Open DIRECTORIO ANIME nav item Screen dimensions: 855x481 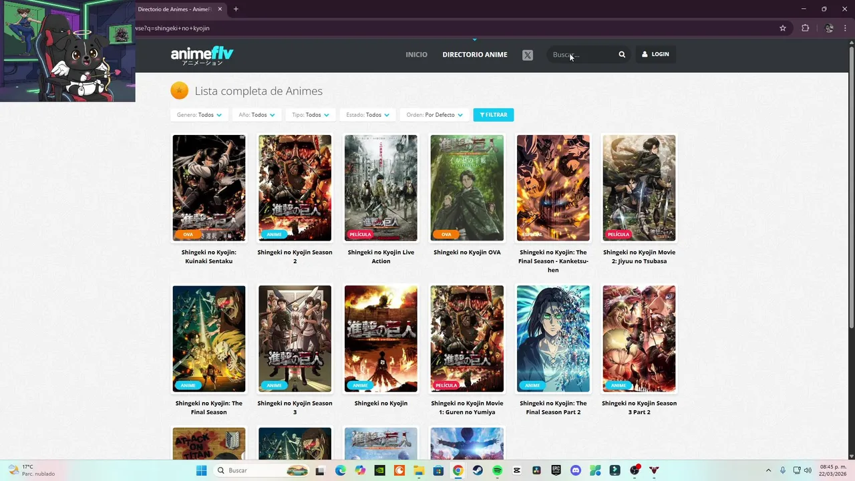[475, 55]
